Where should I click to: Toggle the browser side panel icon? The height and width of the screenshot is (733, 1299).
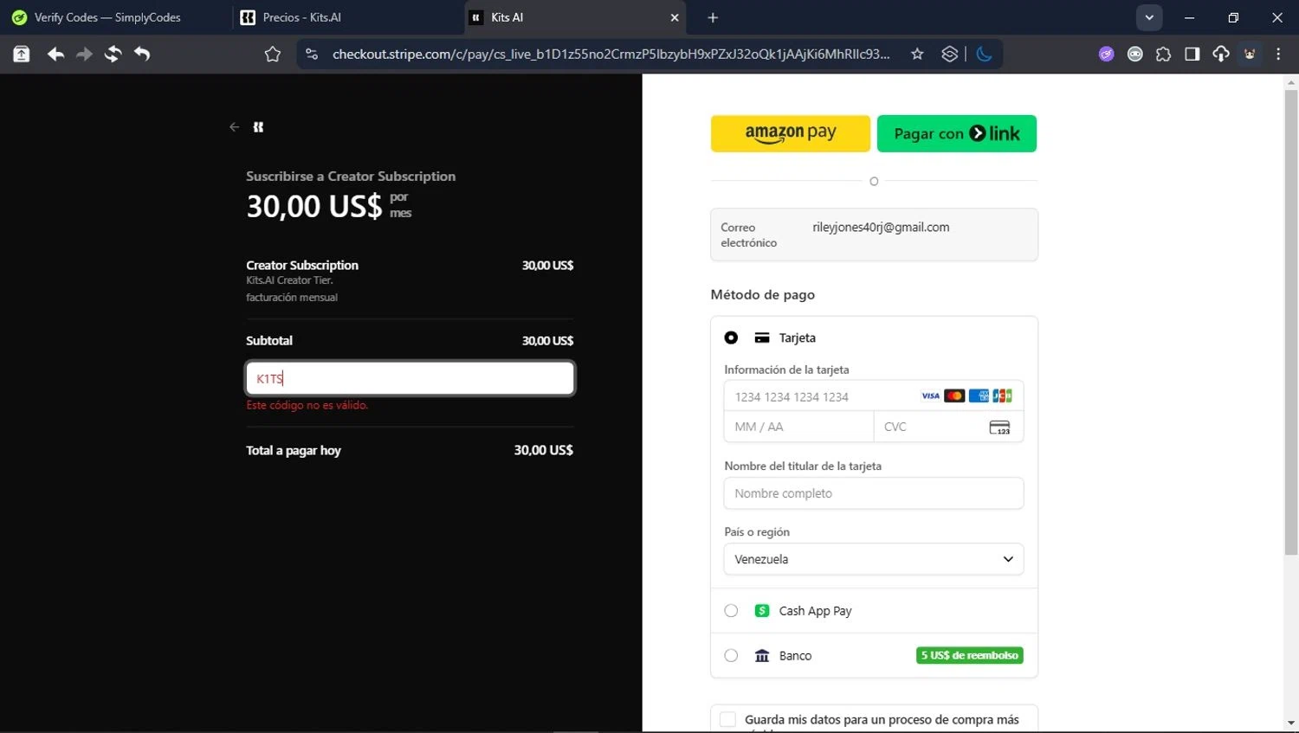1192,55
